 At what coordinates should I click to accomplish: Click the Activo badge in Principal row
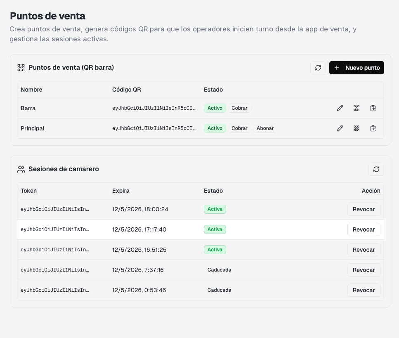pos(215,128)
